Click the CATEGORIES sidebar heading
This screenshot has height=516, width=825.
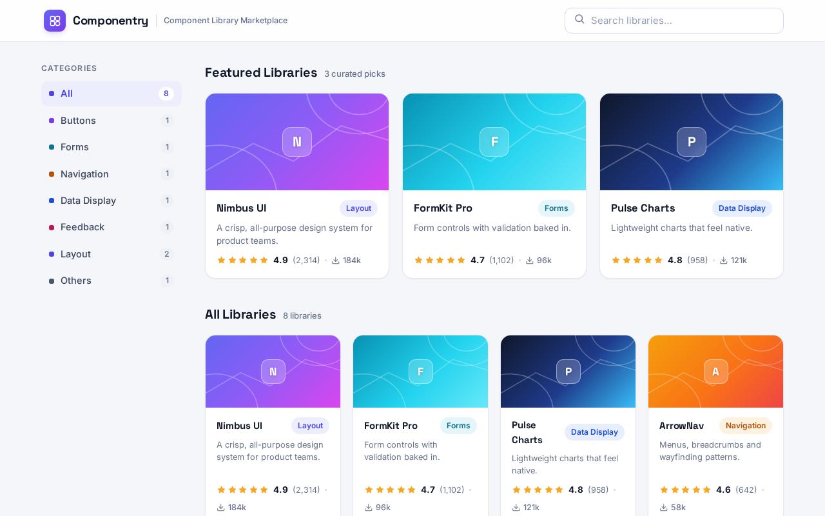tap(69, 68)
